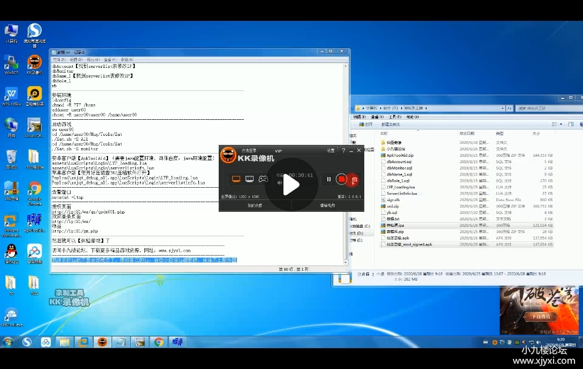Pause the KK recorder recording
This screenshot has height=369, width=583.
pyautogui.click(x=328, y=179)
